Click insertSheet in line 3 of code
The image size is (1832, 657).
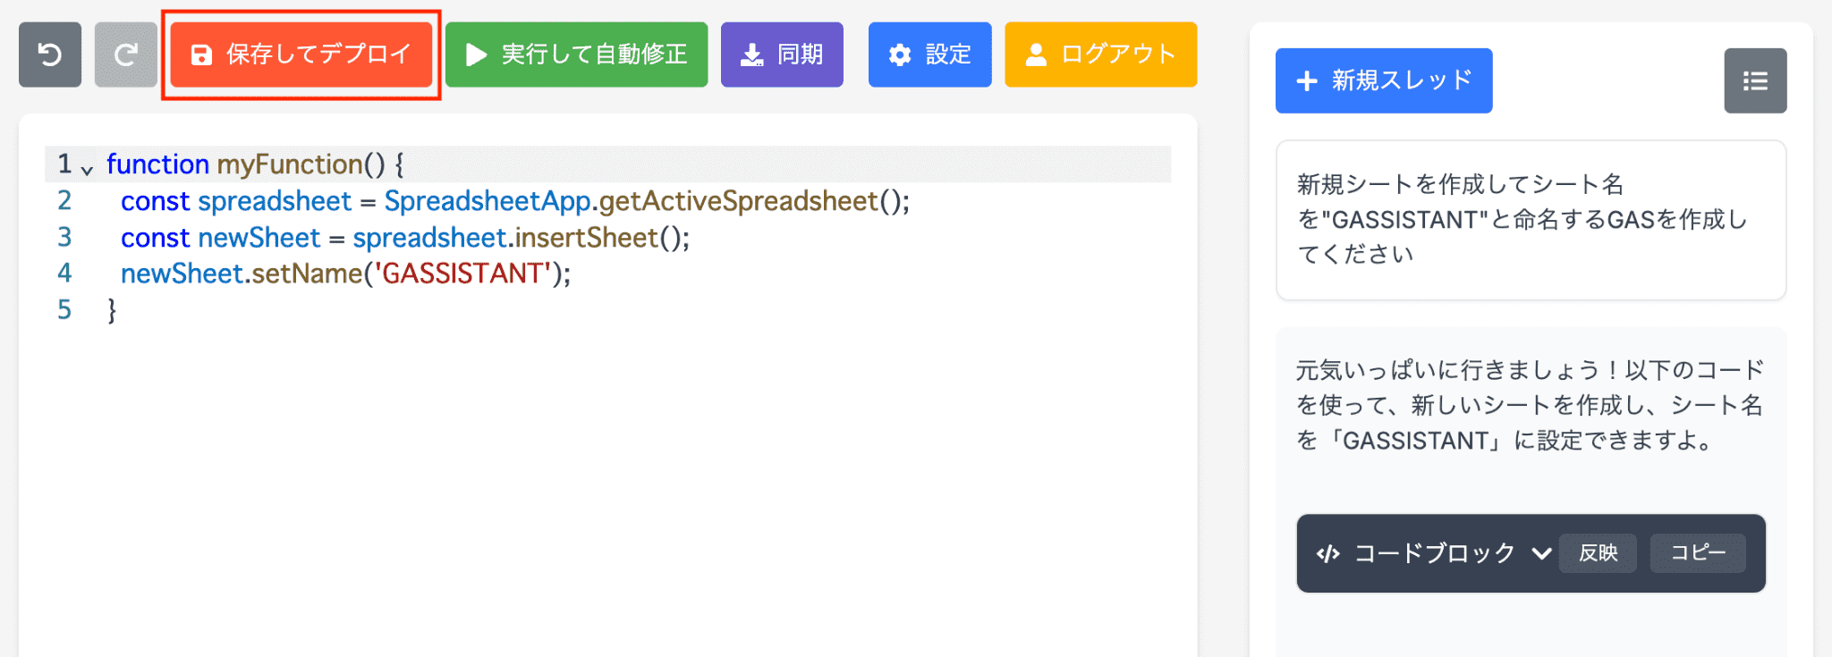[x=586, y=237]
